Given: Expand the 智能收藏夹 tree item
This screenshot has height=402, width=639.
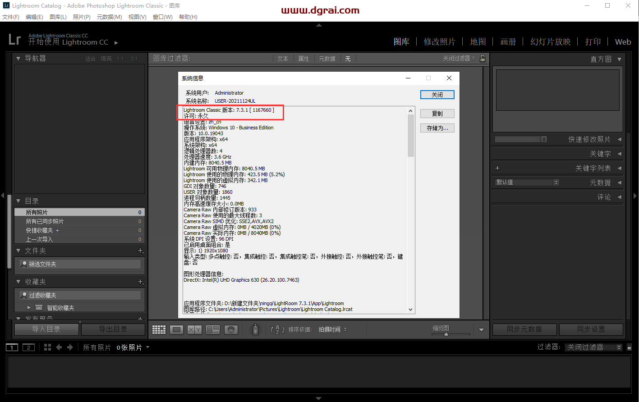Looking at the screenshot, I should point(29,308).
